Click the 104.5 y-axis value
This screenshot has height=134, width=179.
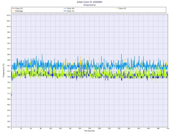click(9, 21)
